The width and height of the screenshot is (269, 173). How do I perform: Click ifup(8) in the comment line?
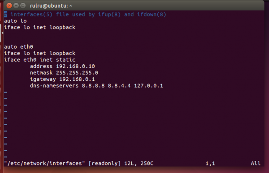(x=109, y=14)
